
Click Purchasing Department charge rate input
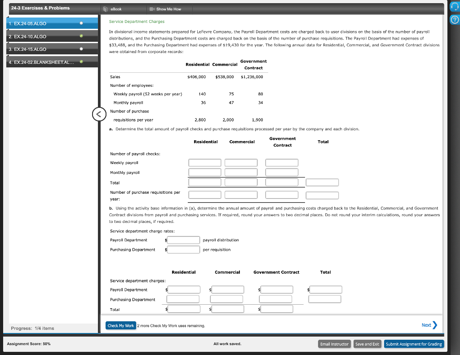click(x=183, y=250)
